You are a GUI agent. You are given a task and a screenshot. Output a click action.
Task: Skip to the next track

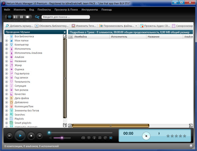[40, 136]
